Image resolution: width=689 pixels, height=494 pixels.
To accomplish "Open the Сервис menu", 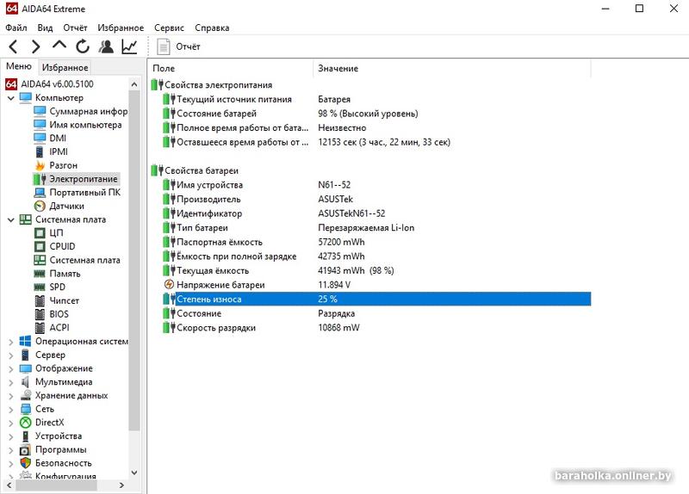I will click(169, 28).
